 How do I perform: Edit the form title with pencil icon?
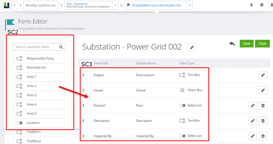[192, 47]
